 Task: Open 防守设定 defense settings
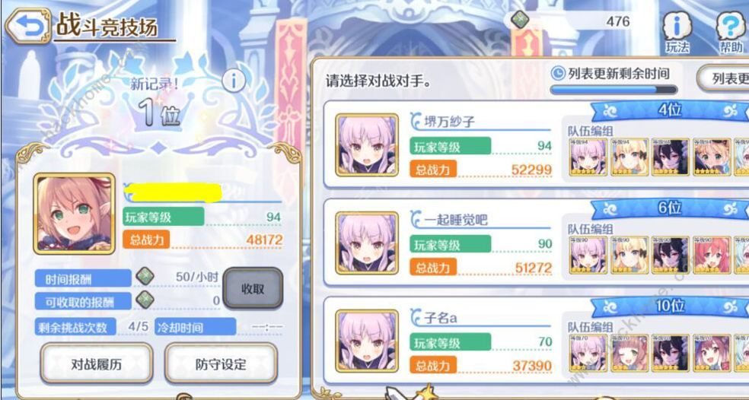221,363
